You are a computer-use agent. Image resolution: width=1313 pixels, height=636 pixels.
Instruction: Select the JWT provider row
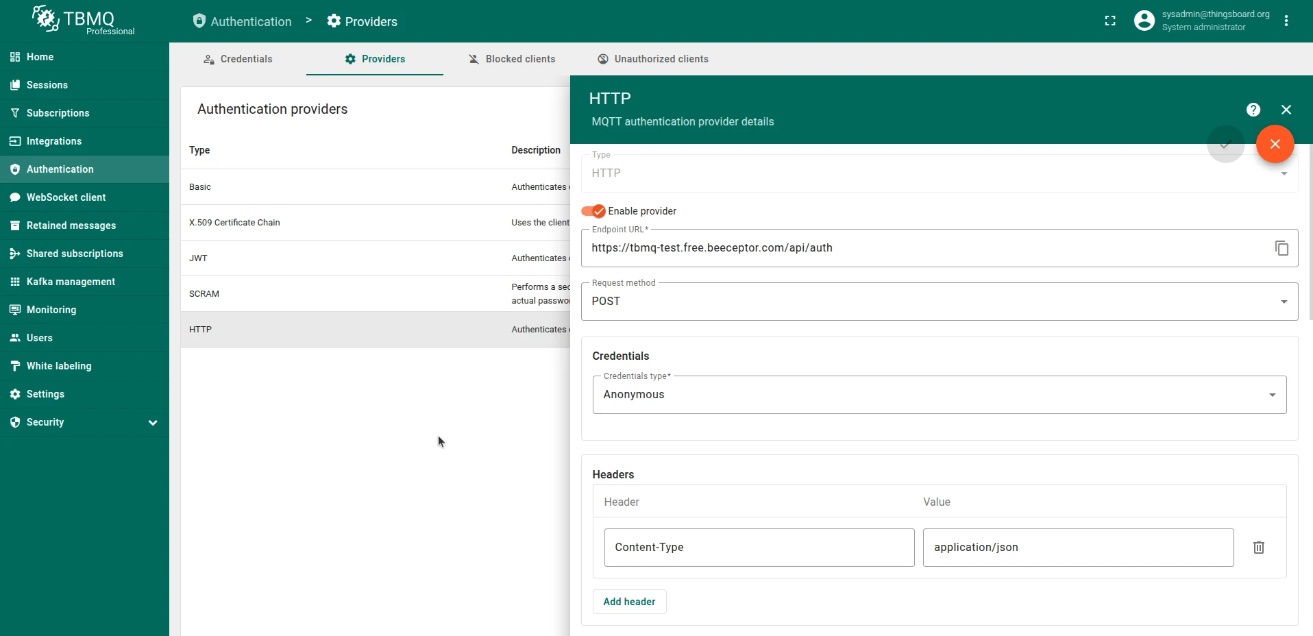(x=376, y=258)
